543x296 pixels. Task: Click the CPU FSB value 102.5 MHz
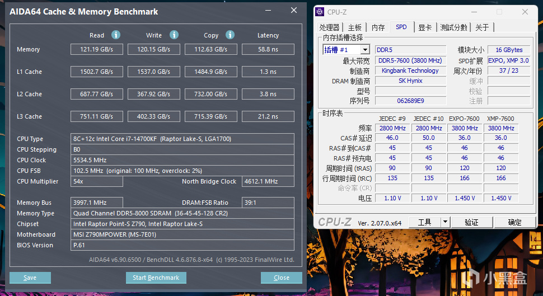point(182,171)
